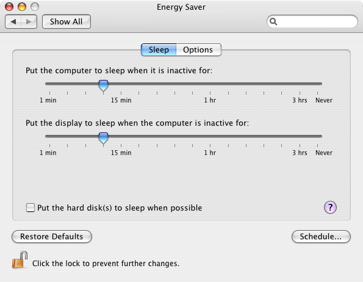The image size is (363, 282).
Task: Click inside the search field
Action: (x=317, y=21)
